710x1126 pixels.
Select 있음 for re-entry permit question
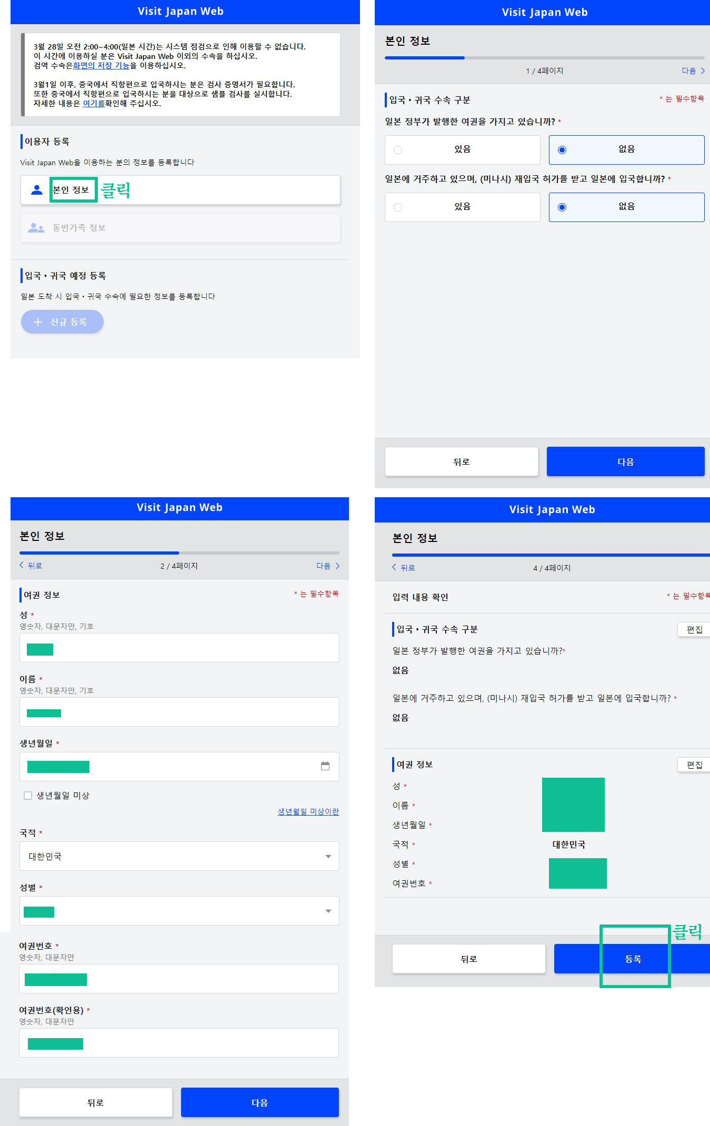(x=462, y=207)
